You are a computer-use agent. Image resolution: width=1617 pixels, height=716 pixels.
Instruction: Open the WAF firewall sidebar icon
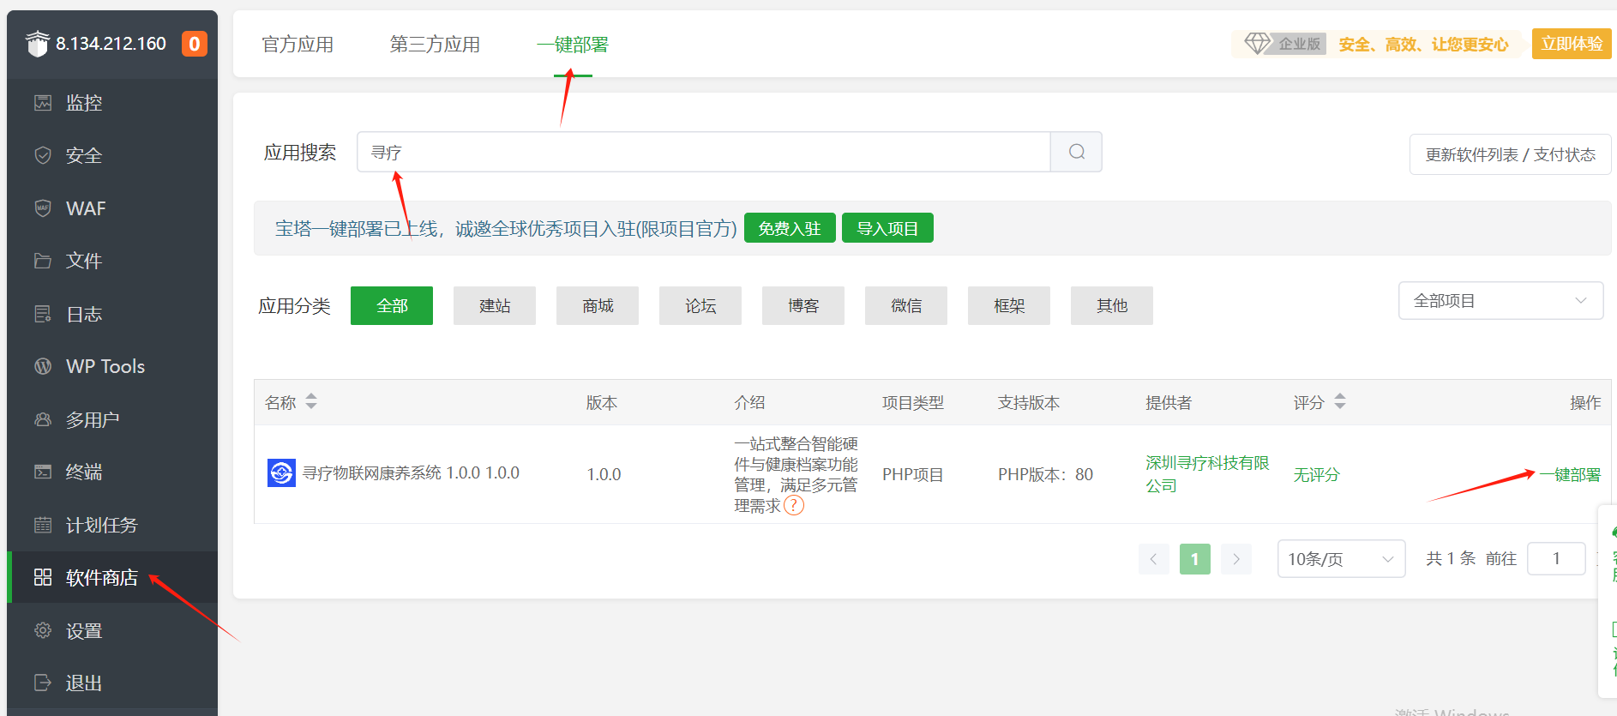pyautogui.click(x=43, y=208)
